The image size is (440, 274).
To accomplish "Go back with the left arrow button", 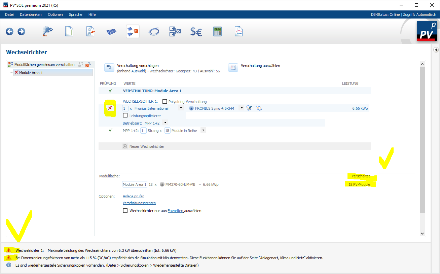I will [x=10, y=31].
